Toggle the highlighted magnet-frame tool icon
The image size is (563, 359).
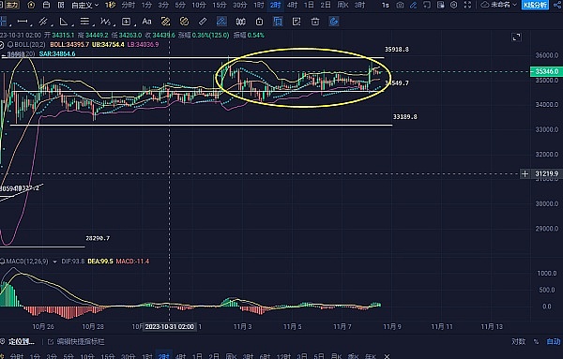click(x=278, y=22)
